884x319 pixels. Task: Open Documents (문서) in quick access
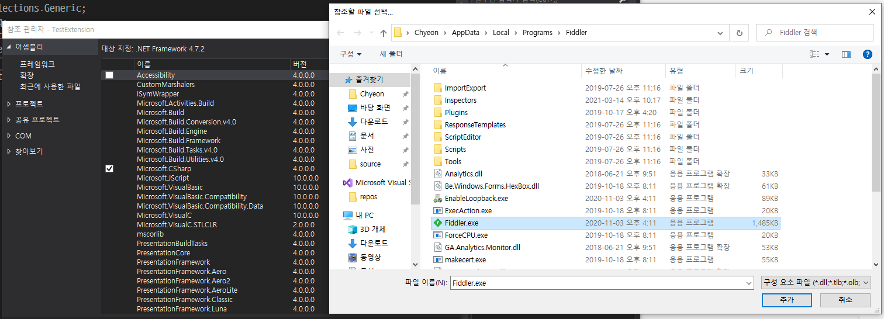click(367, 135)
